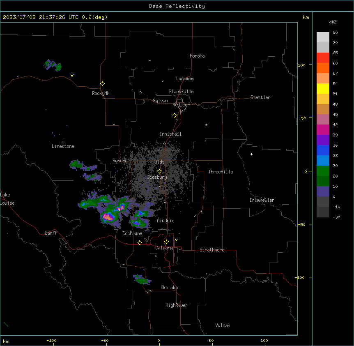Viewport: 354px width, 346px height.
Task: Click the Stettler city label
Action: click(x=260, y=97)
